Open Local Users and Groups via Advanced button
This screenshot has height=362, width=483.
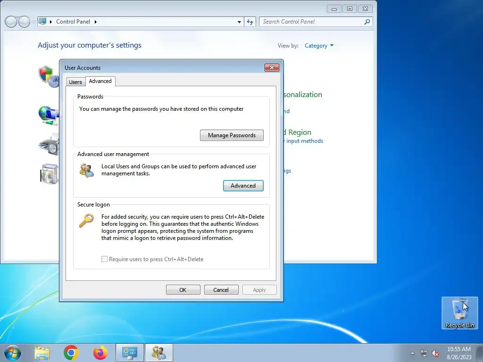click(x=243, y=186)
